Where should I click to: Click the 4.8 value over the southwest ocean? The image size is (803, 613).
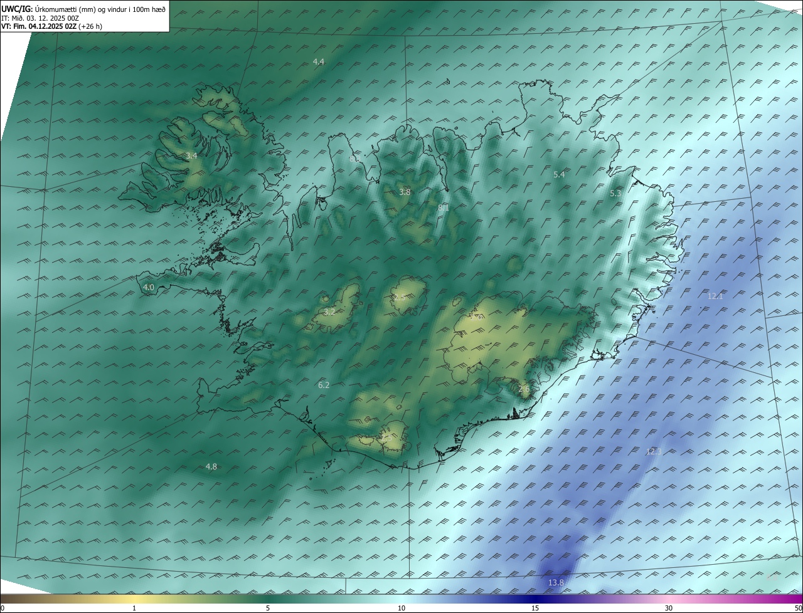[x=211, y=466]
